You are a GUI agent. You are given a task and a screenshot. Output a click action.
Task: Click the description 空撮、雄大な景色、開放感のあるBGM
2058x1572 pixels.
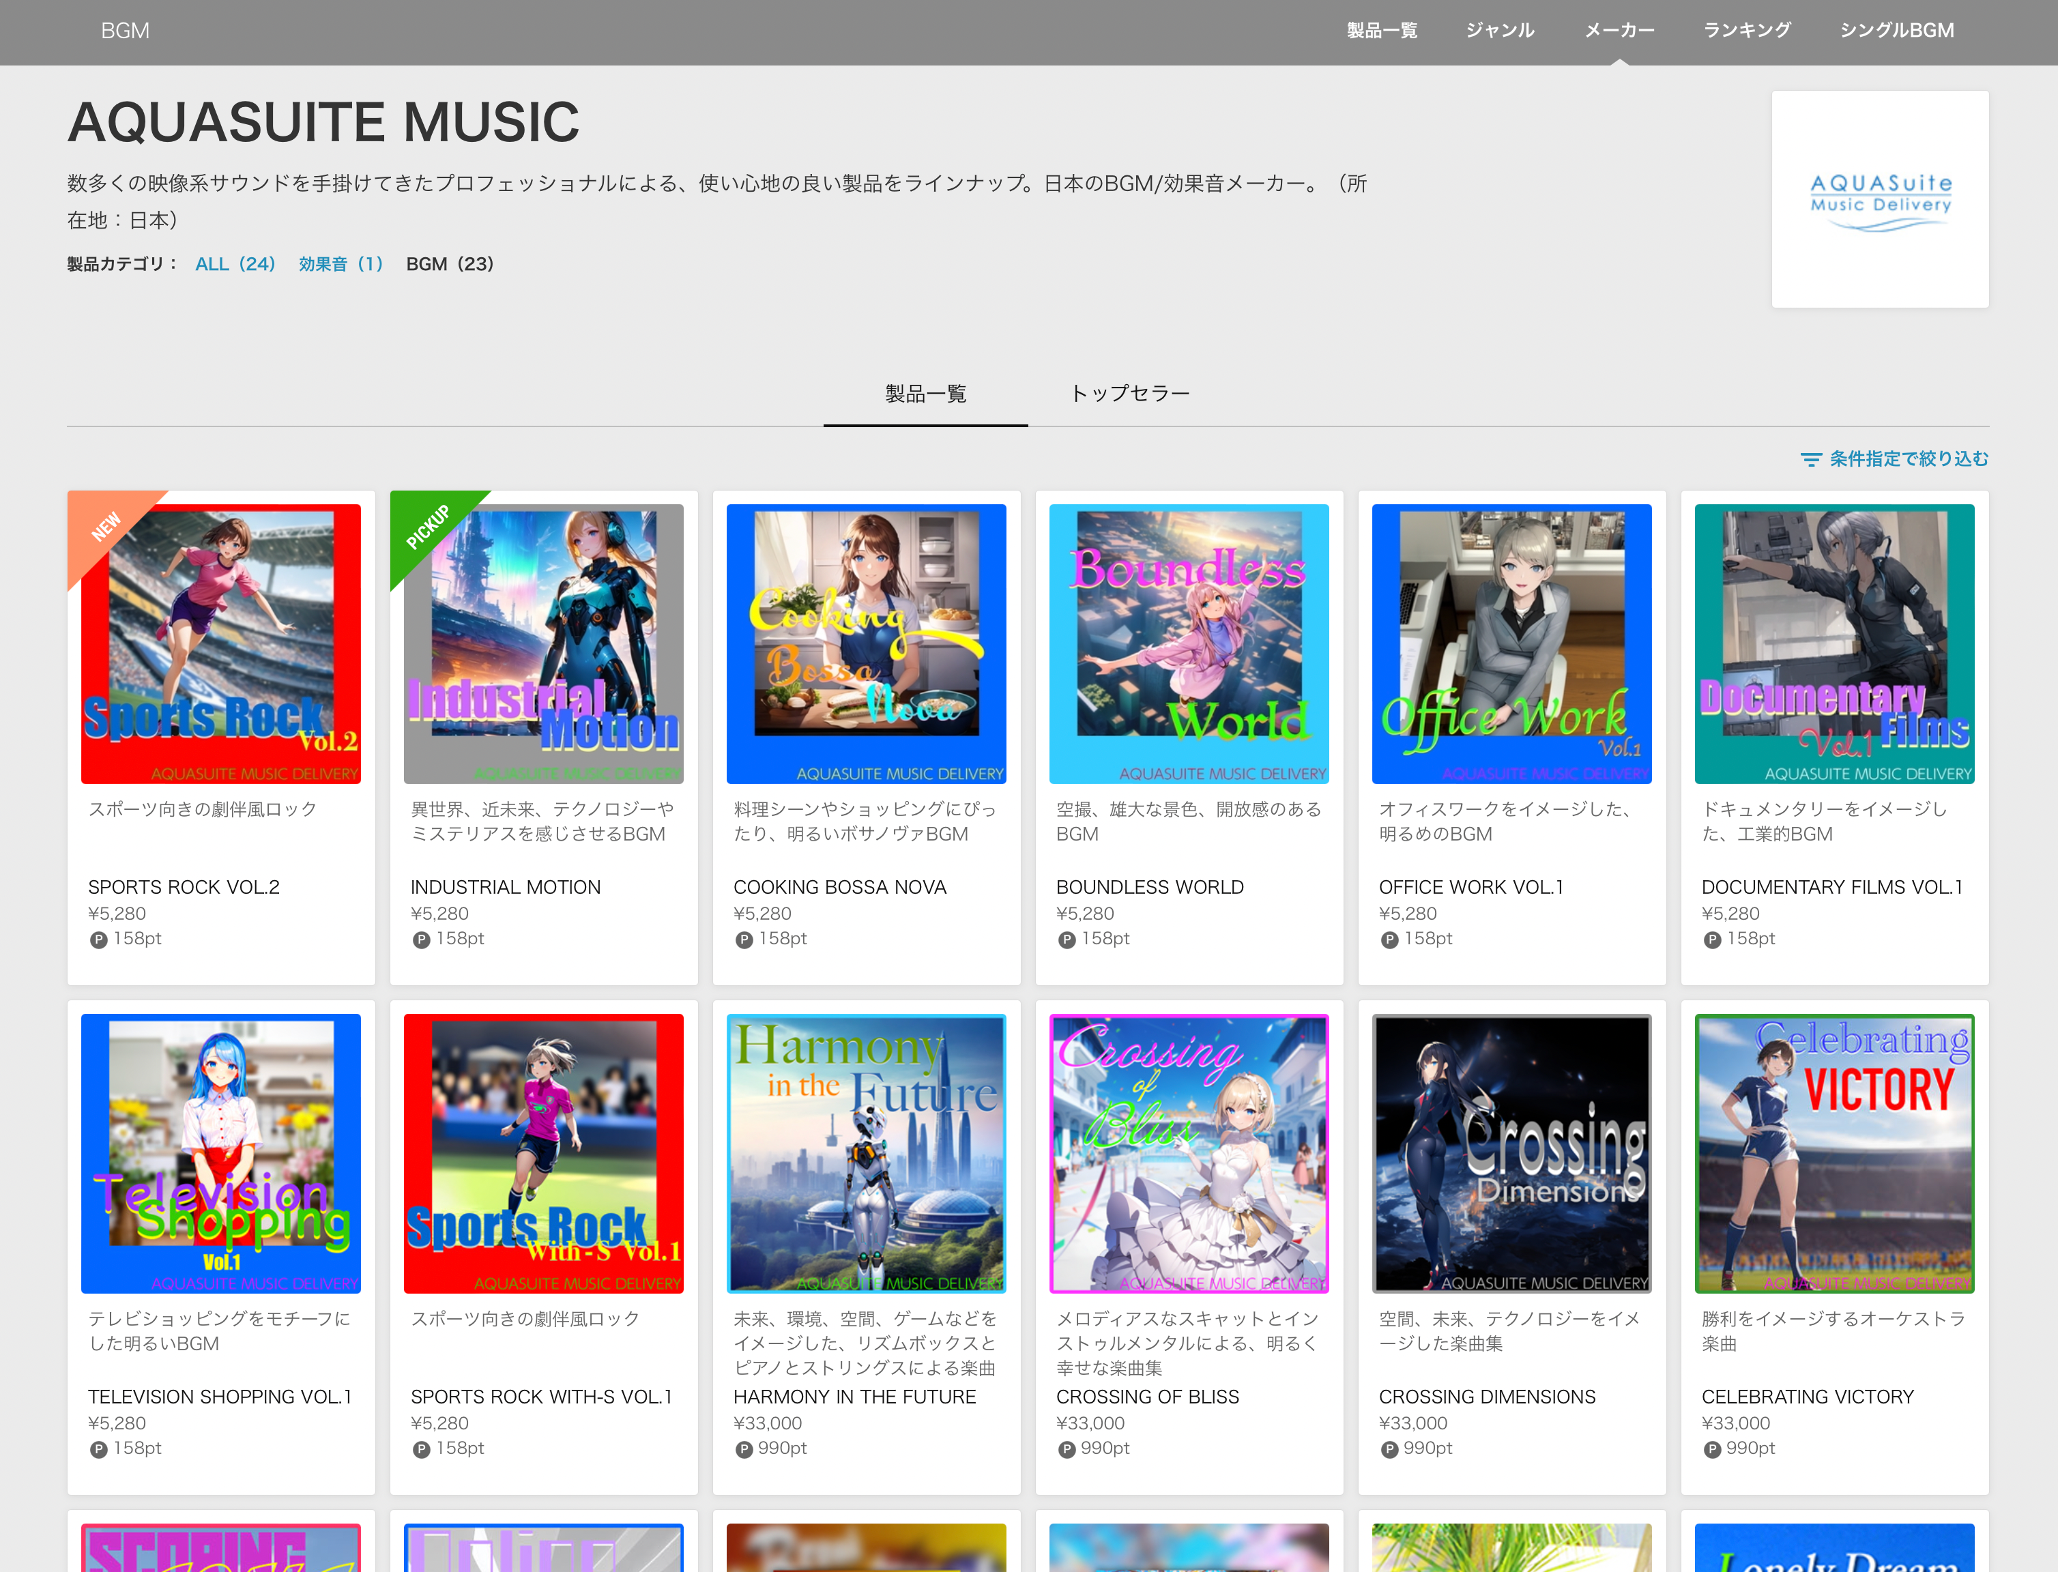[1189, 821]
